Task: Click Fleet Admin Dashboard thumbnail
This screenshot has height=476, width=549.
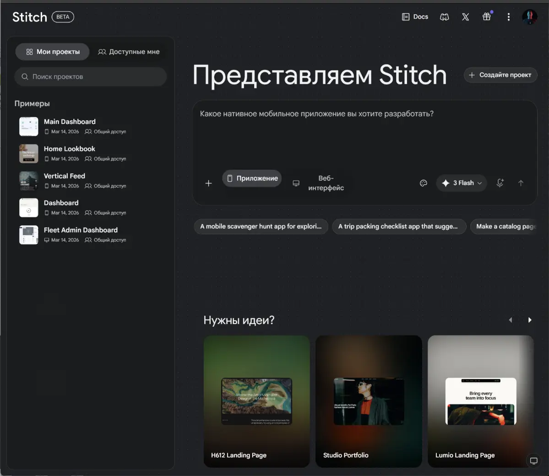Action: (29, 235)
